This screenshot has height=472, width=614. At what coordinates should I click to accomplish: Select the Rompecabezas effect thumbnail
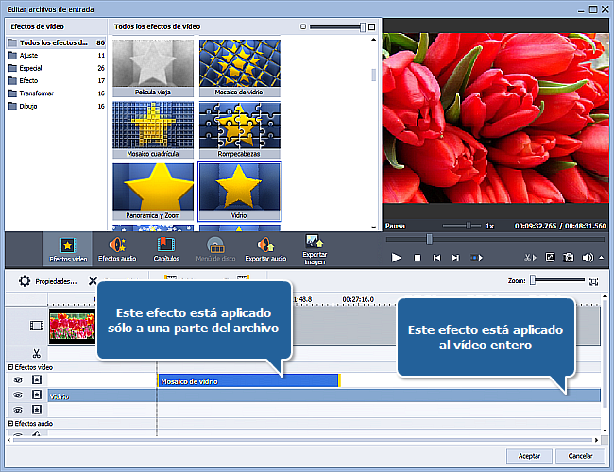coord(240,128)
